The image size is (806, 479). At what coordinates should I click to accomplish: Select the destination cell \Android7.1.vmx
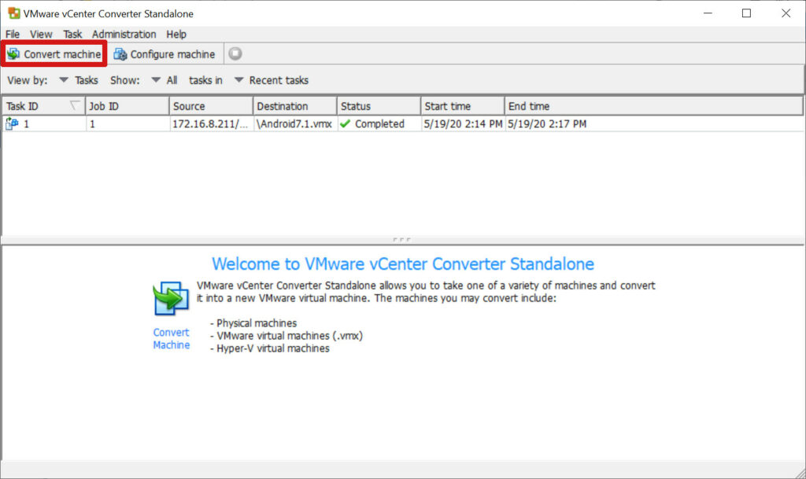click(294, 123)
